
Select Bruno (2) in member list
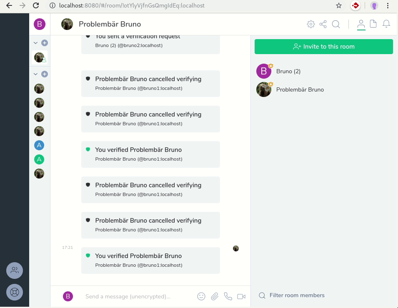coord(288,71)
